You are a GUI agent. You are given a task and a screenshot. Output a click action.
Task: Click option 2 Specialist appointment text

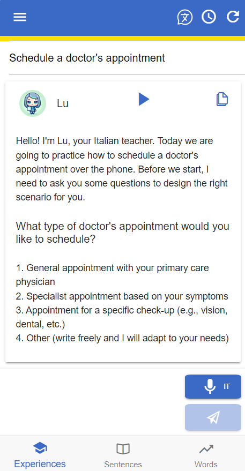pyautogui.click(x=122, y=296)
